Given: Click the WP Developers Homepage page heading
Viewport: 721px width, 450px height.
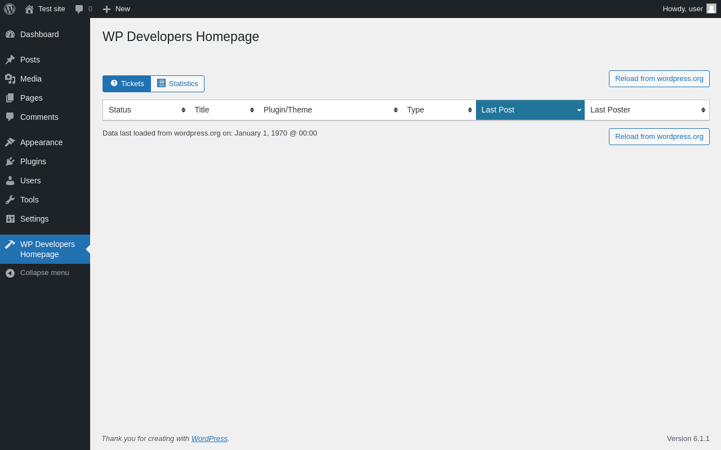Looking at the screenshot, I should (x=181, y=37).
